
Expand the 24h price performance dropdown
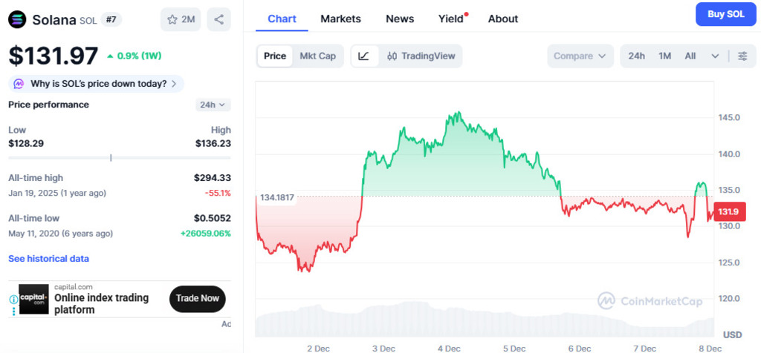(x=213, y=105)
